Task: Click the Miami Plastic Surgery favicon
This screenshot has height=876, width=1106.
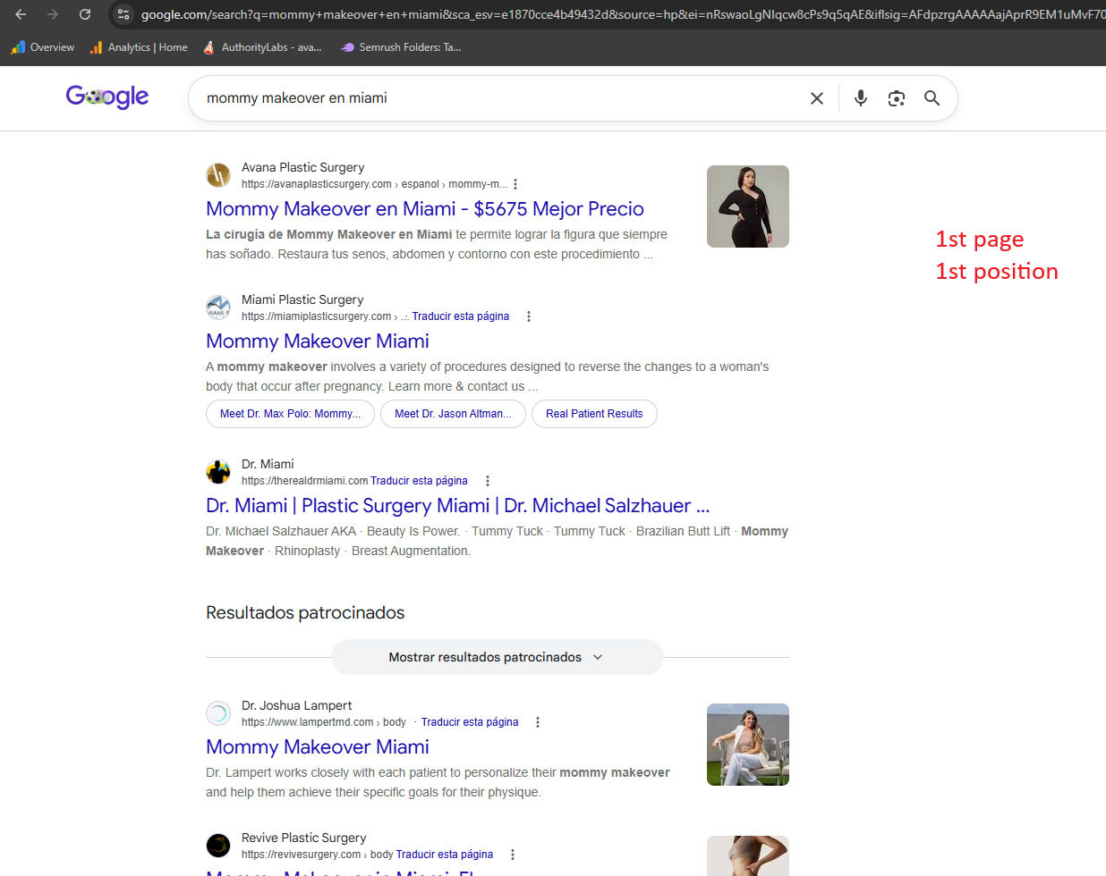Action: tap(218, 307)
